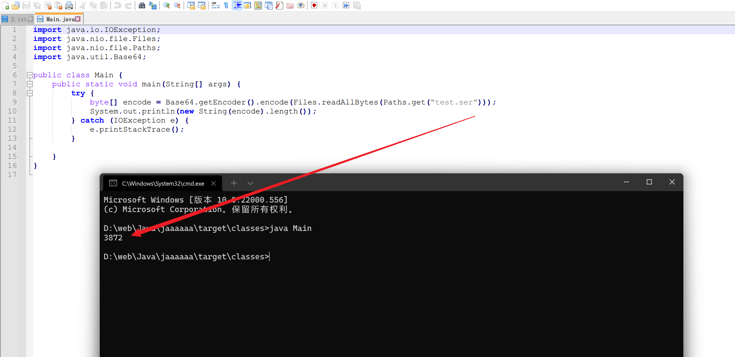Image resolution: width=735 pixels, height=357 pixels.
Task: Open Folder as Workspace icon
Action: pyautogui.click(x=290, y=6)
